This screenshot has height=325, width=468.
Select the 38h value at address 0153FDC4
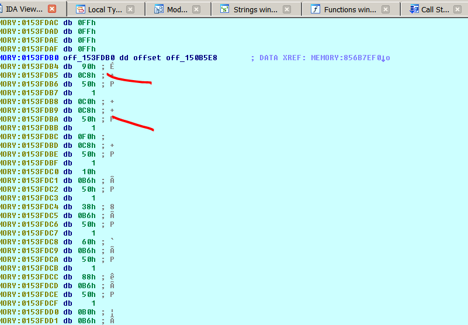tap(89, 207)
